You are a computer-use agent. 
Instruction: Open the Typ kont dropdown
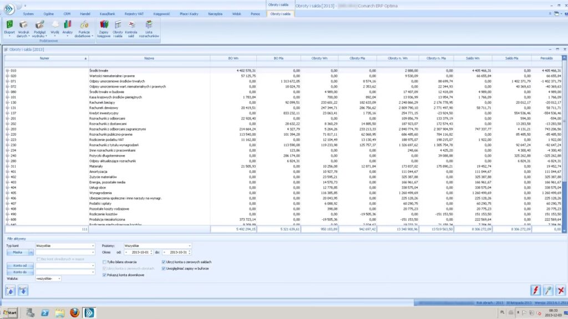(93, 245)
